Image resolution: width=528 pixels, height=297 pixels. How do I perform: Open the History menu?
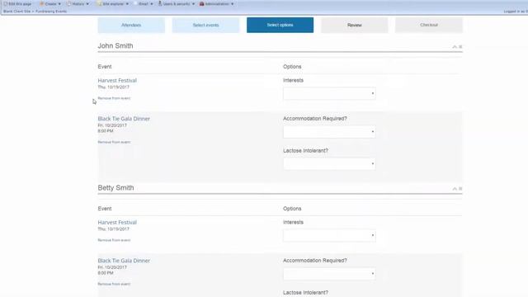pos(78,3)
